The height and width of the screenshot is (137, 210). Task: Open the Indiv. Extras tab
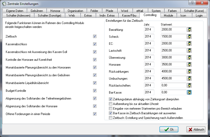(x=107, y=16)
